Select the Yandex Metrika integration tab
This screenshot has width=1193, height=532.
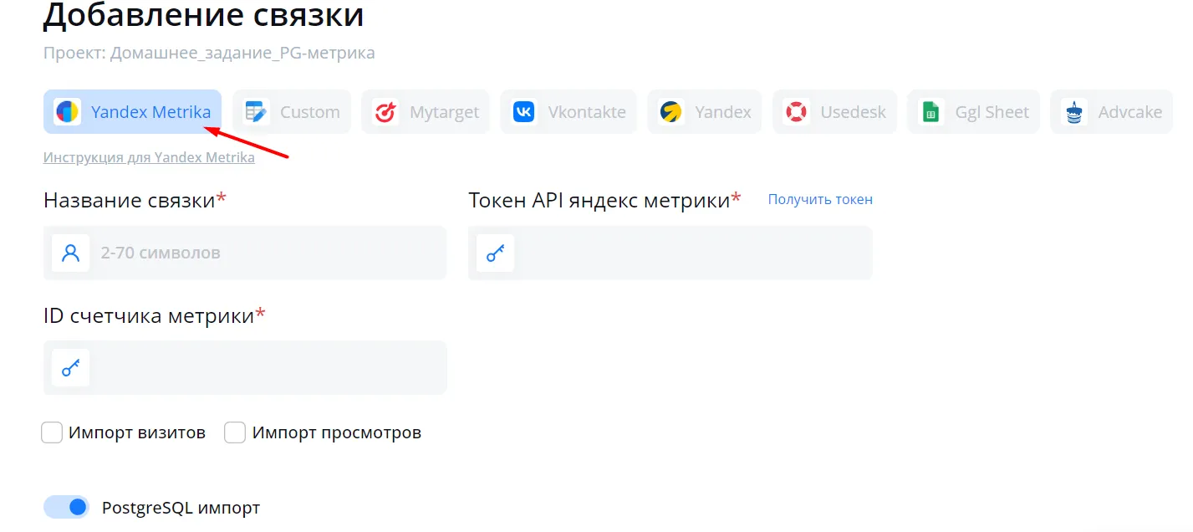point(132,111)
